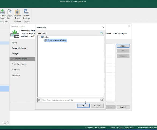This screenshot has height=130, width=157.
Task: Open the Copy Job ribbon button
Action: pyautogui.click(x=9, y=14)
